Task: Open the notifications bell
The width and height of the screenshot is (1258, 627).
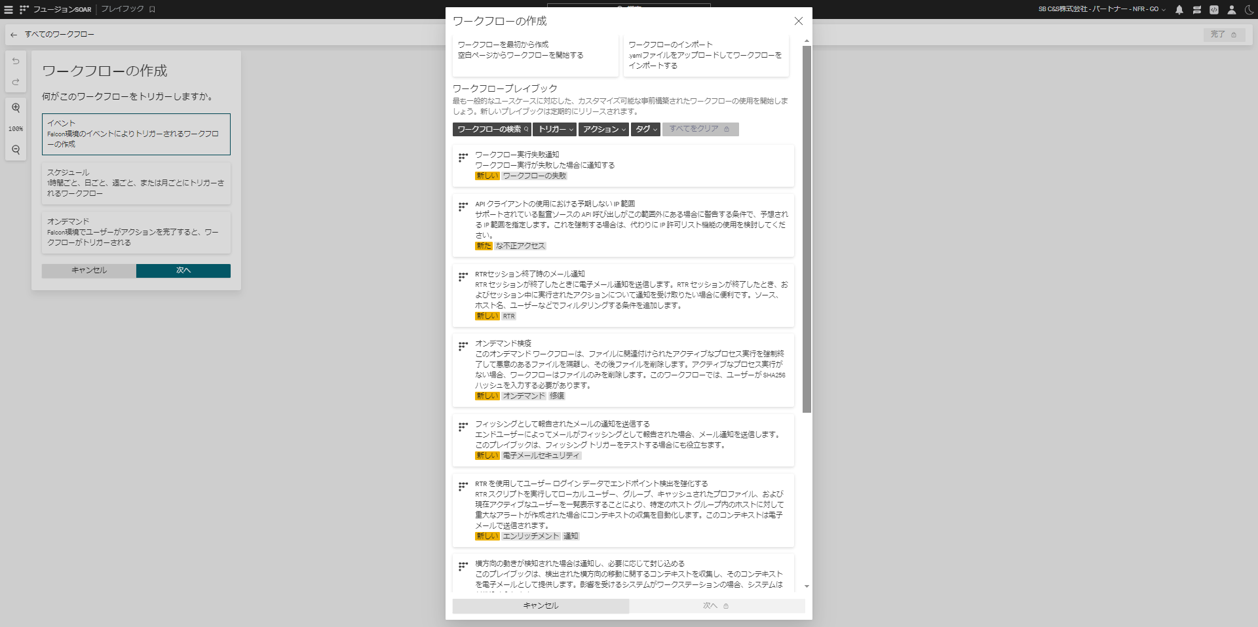Action: pyautogui.click(x=1179, y=9)
